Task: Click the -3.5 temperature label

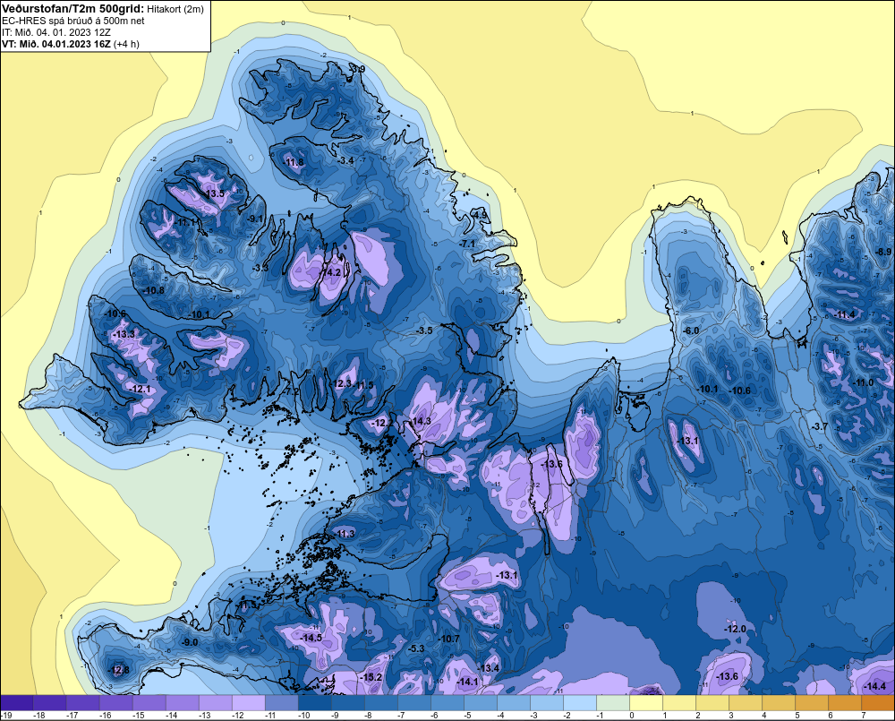Action: pyautogui.click(x=424, y=330)
